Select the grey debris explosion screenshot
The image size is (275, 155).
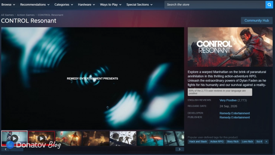click(123, 138)
